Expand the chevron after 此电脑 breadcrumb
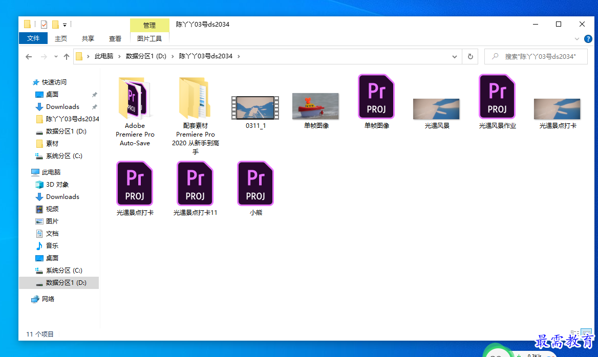 click(119, 56)
